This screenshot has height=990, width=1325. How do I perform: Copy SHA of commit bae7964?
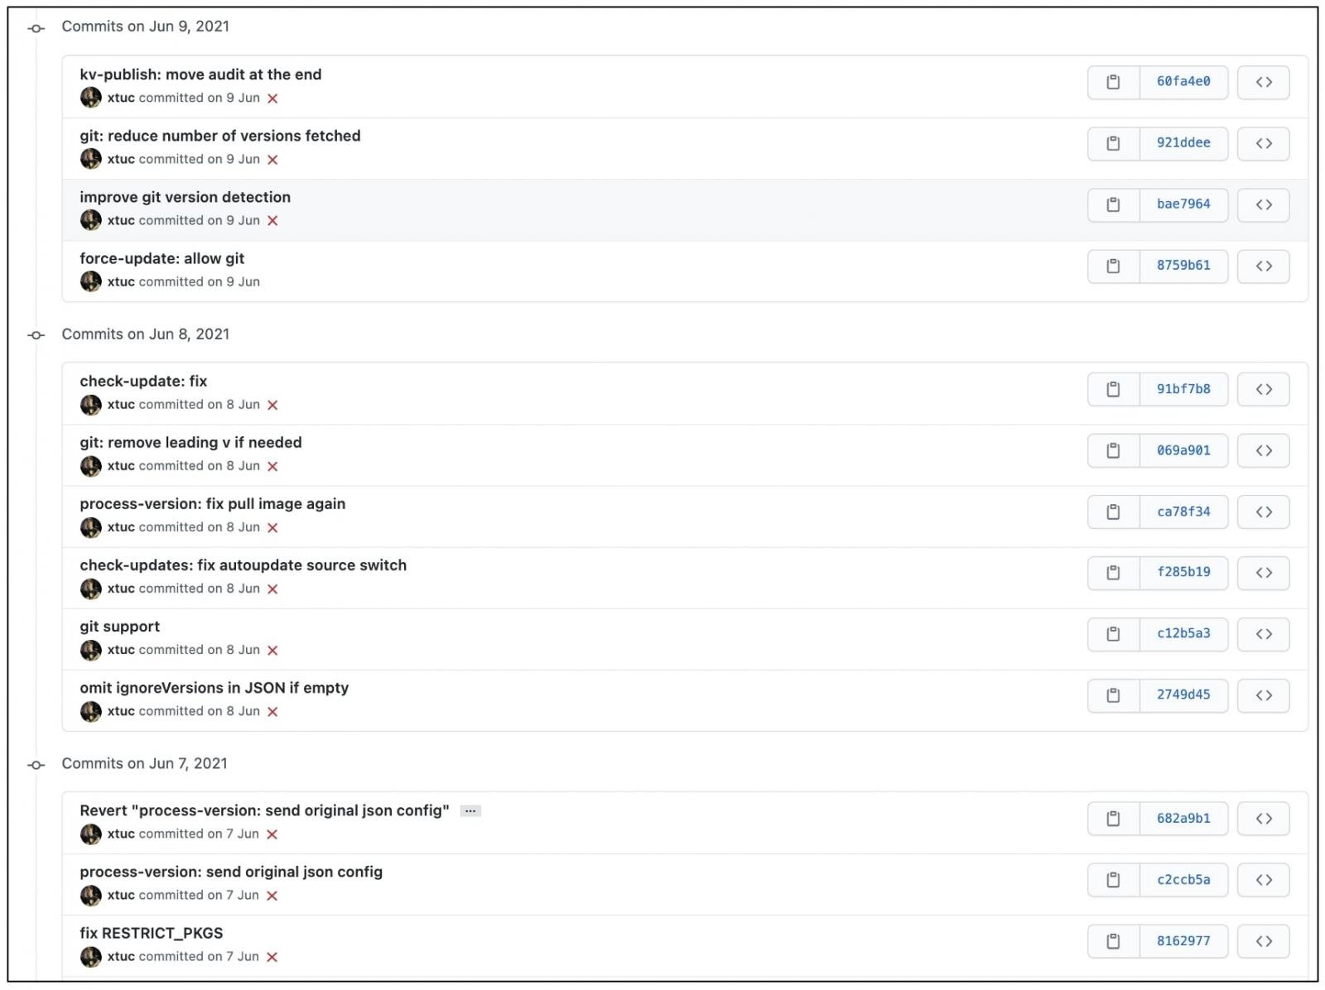pyautogui.click(x=1113, y=204)
